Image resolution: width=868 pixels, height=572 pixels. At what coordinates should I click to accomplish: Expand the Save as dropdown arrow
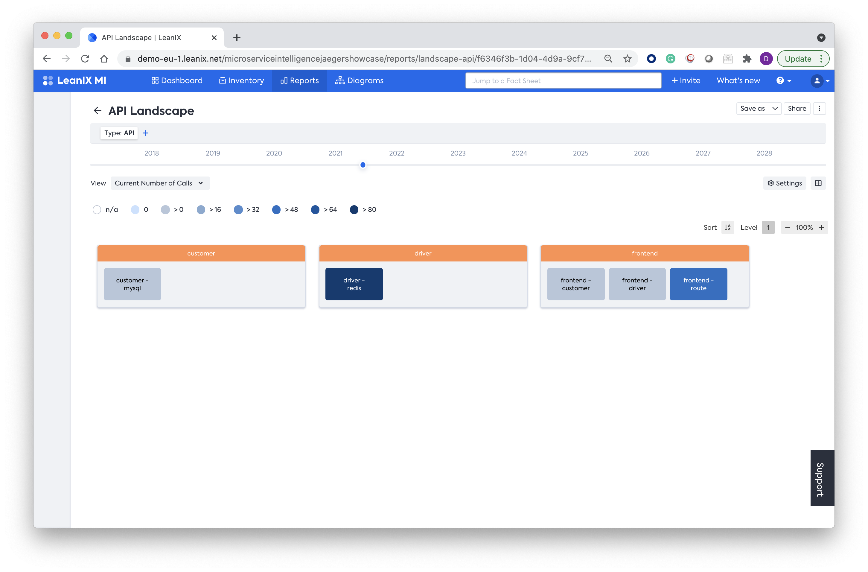pos(775,108)
